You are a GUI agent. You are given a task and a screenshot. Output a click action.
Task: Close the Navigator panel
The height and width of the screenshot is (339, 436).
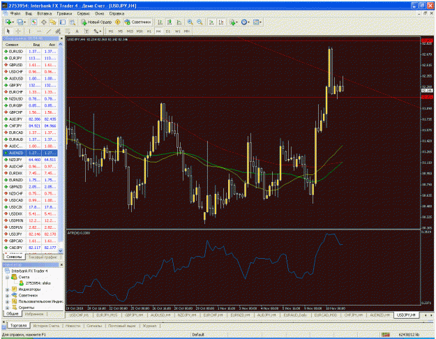pyautogui.click(x=61, y=265)
